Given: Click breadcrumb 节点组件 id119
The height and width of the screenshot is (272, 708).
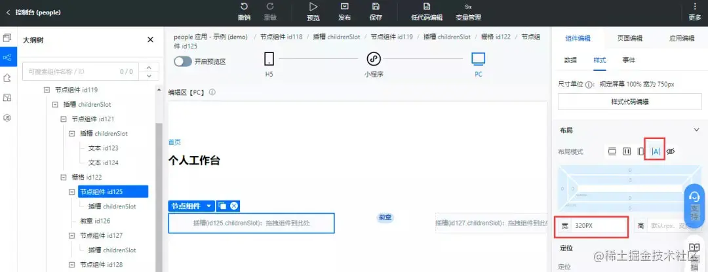Looking at the screenshot, I should (x=391, y=37).
